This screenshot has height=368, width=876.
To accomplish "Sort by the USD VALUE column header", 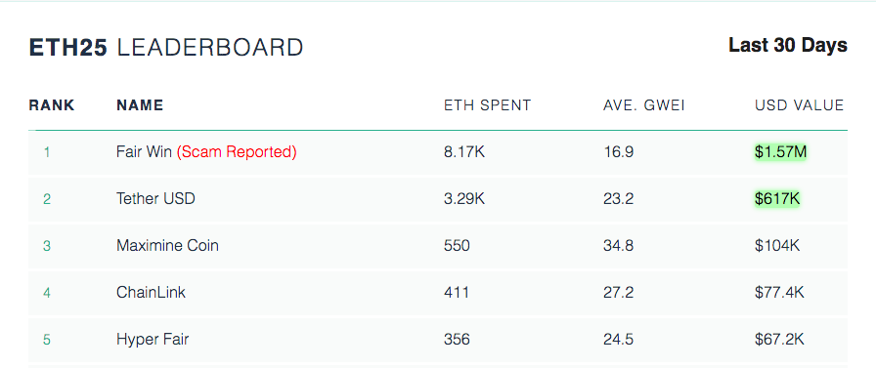I will 800,105.
